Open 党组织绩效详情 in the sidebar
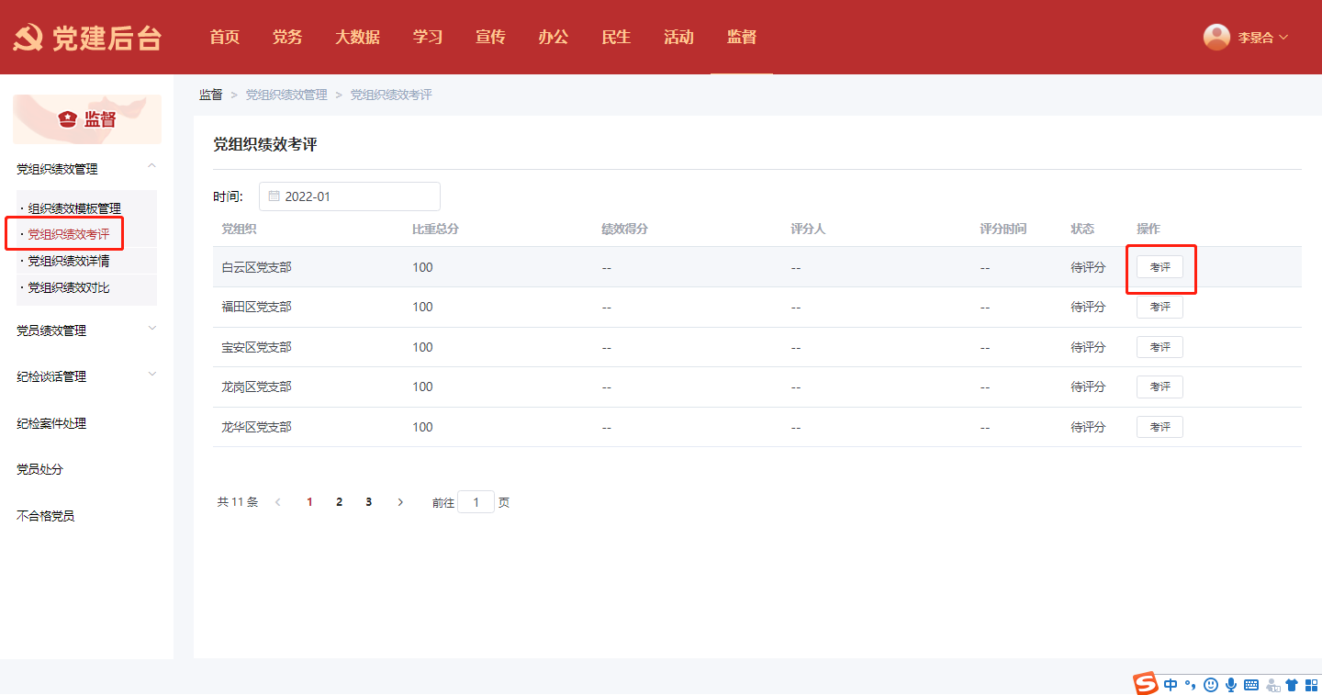The image size is (1322, 695). [x=69, y=262]
